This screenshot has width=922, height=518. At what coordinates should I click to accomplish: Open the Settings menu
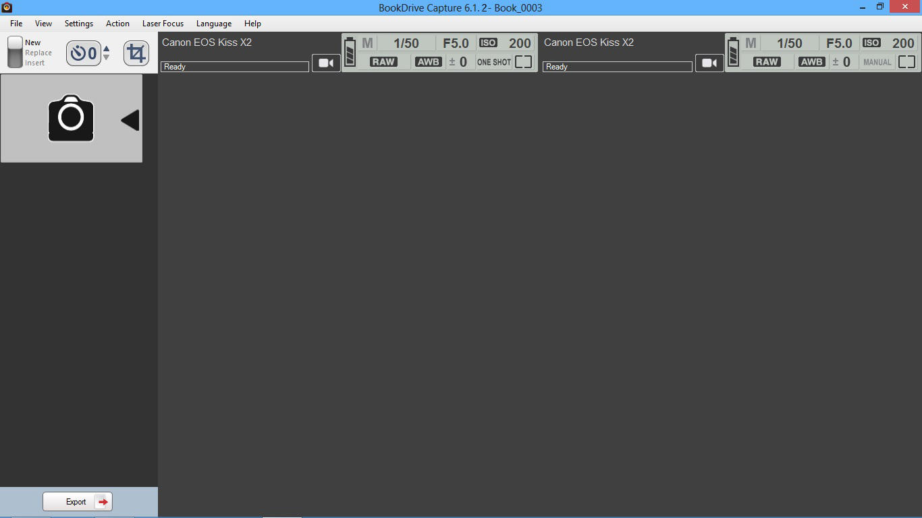tap(79, 24)
